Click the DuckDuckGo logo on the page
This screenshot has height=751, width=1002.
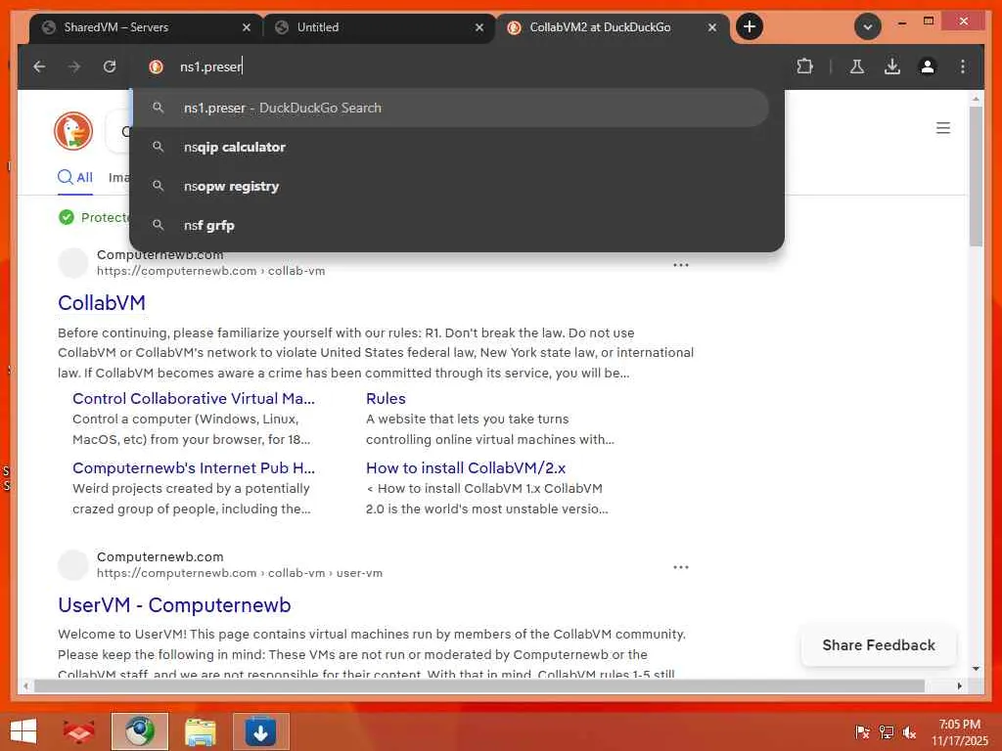(x=73, y=131)
